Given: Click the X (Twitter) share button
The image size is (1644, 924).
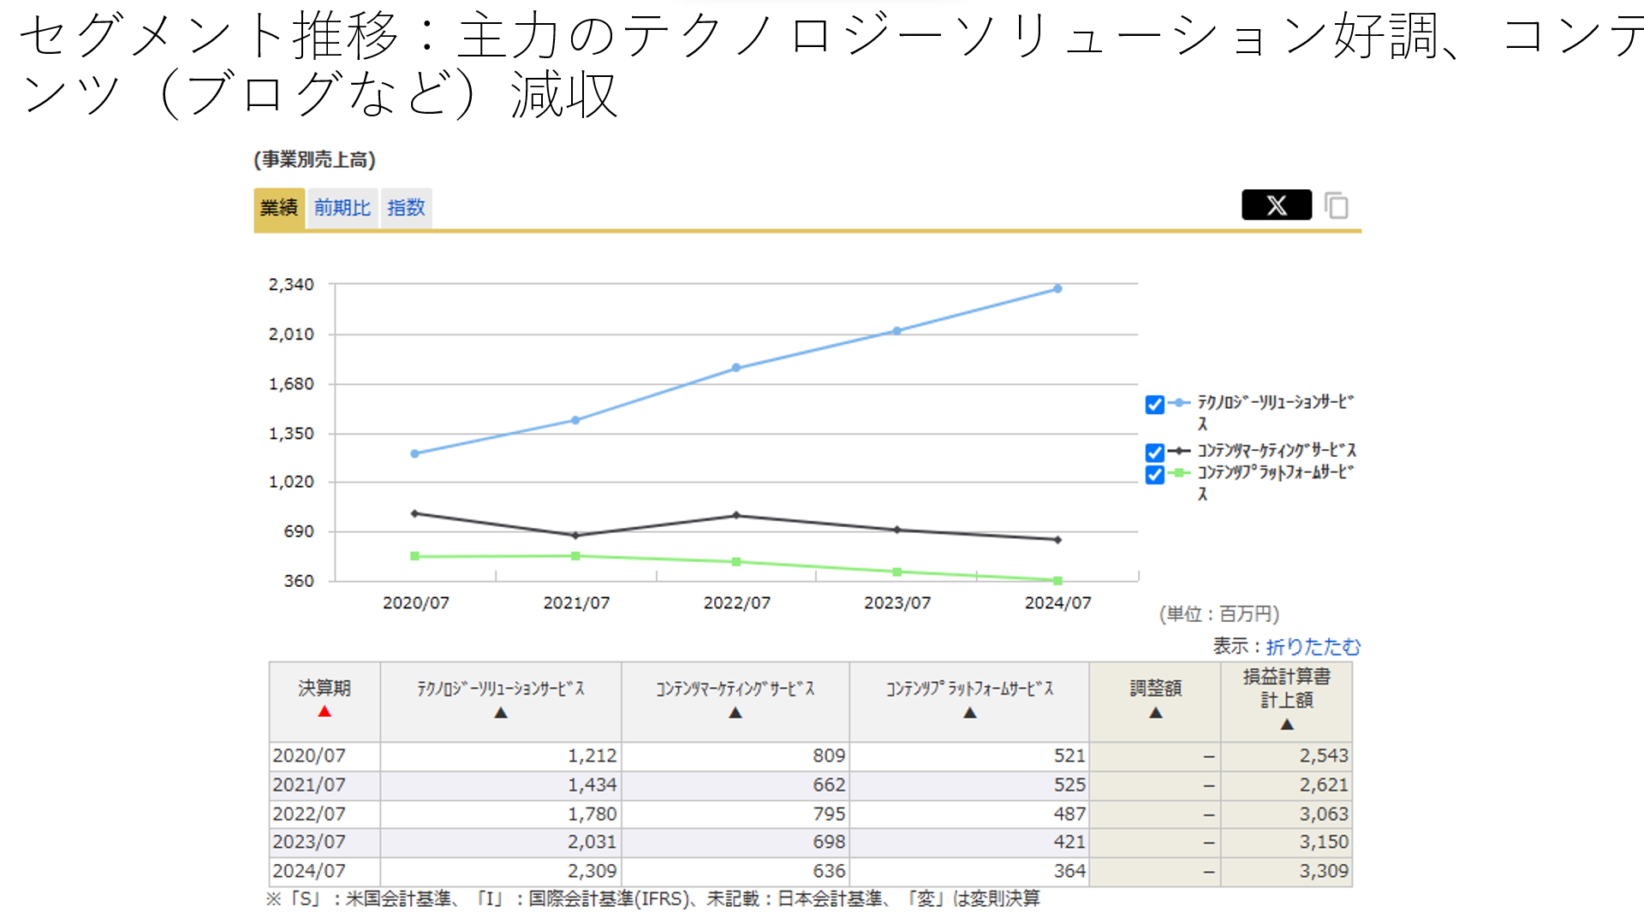Looking at the screenshot, I should (x=1276, y=205).
